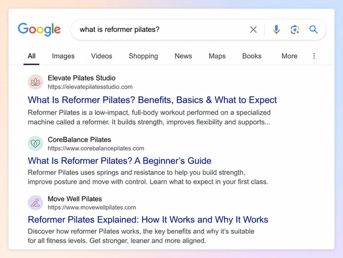This screenshot has width=343, height=258.
Task: Open 'Reformer Pilates Explained' result title
Action: coord(148,220)
